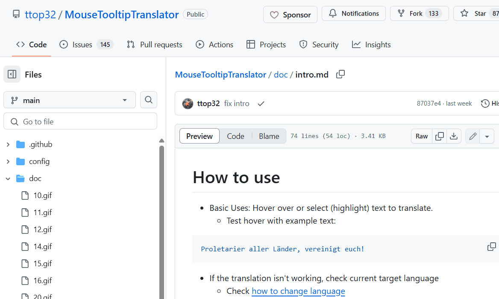
Task: Click the Sponsor heart button
Action: [x=290, y=14]
